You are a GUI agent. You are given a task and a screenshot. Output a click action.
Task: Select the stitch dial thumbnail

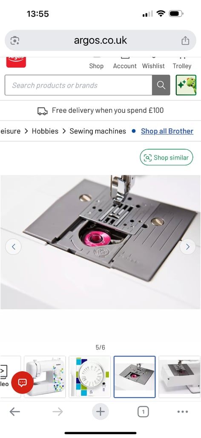(89, 376)
